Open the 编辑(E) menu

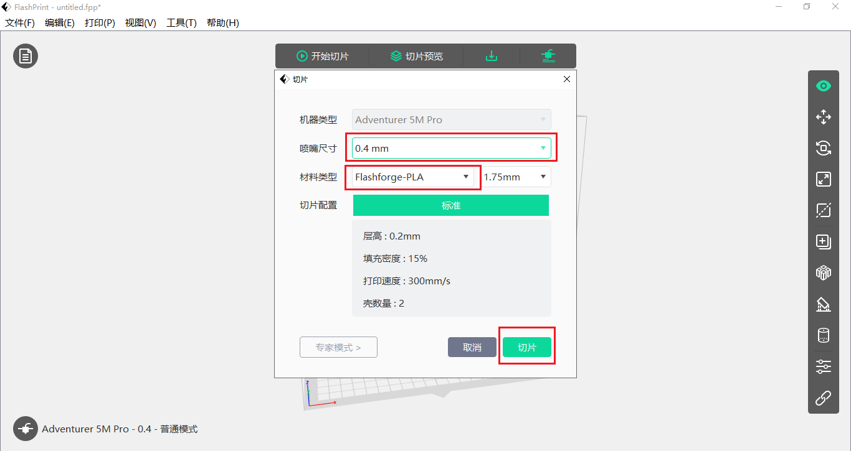[x=60, y=22]
